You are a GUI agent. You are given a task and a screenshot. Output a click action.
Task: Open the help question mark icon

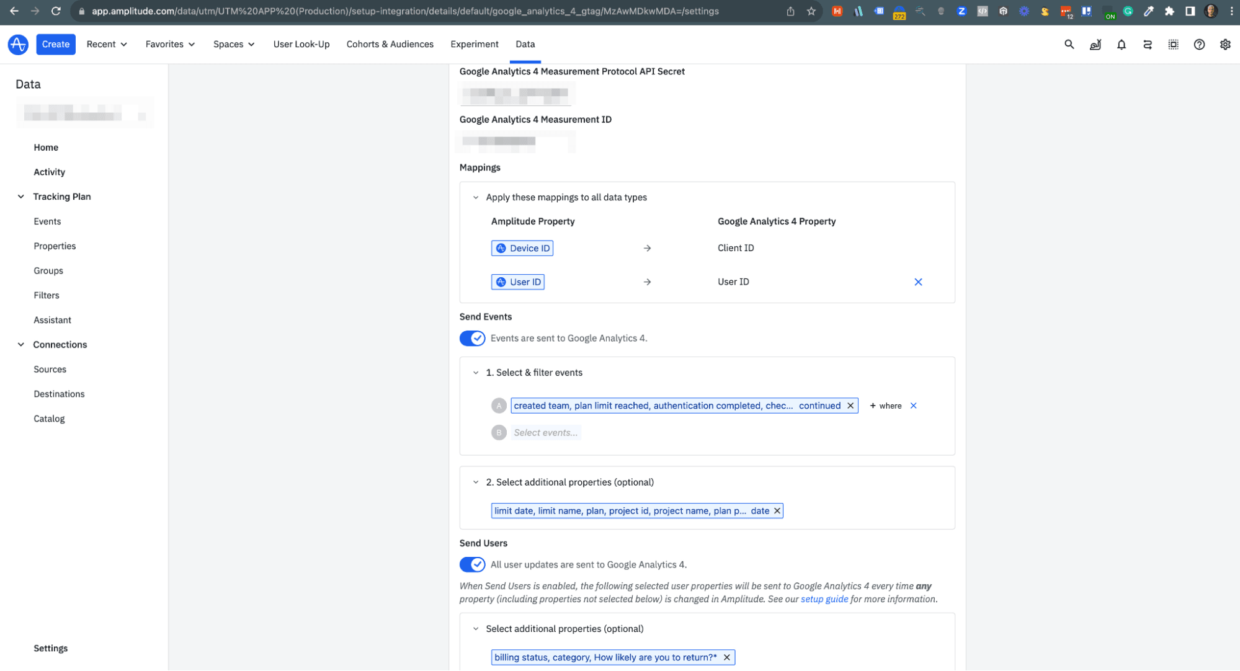pyautogui.click(x=1199, y=44)
